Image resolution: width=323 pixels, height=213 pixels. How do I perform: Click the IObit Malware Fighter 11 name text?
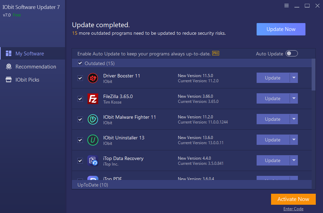pyautogui.click(x=129, y=117)
